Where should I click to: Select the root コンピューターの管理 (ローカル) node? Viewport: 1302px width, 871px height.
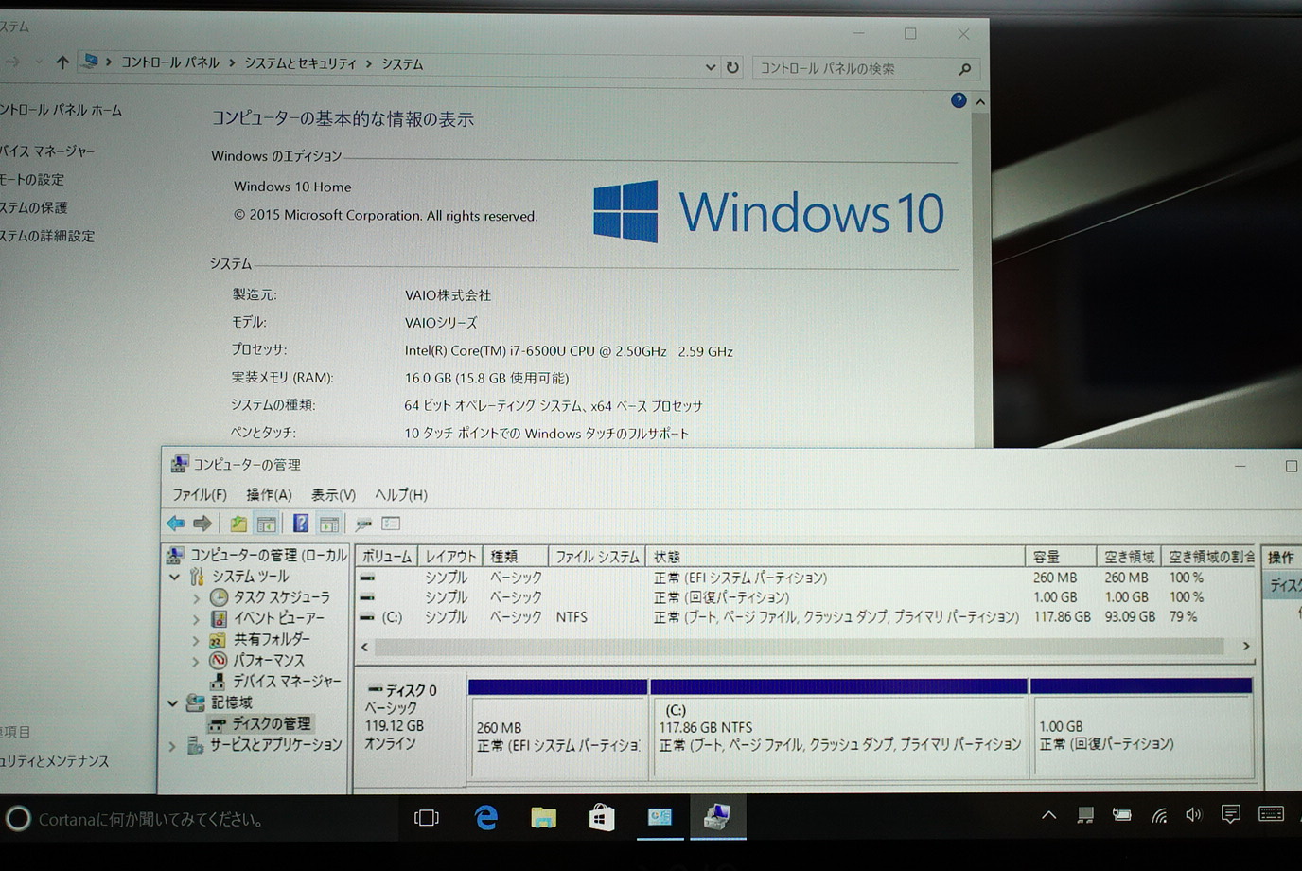tap(268, 556)
